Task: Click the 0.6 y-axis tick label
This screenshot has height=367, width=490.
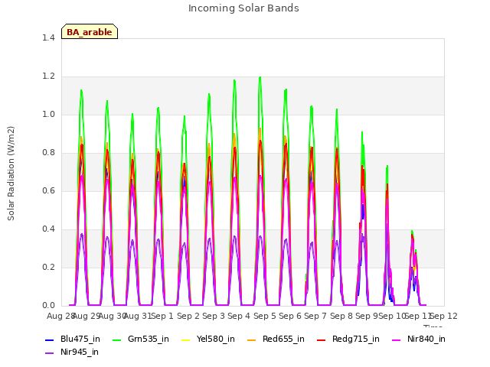Action: point(48,190)
